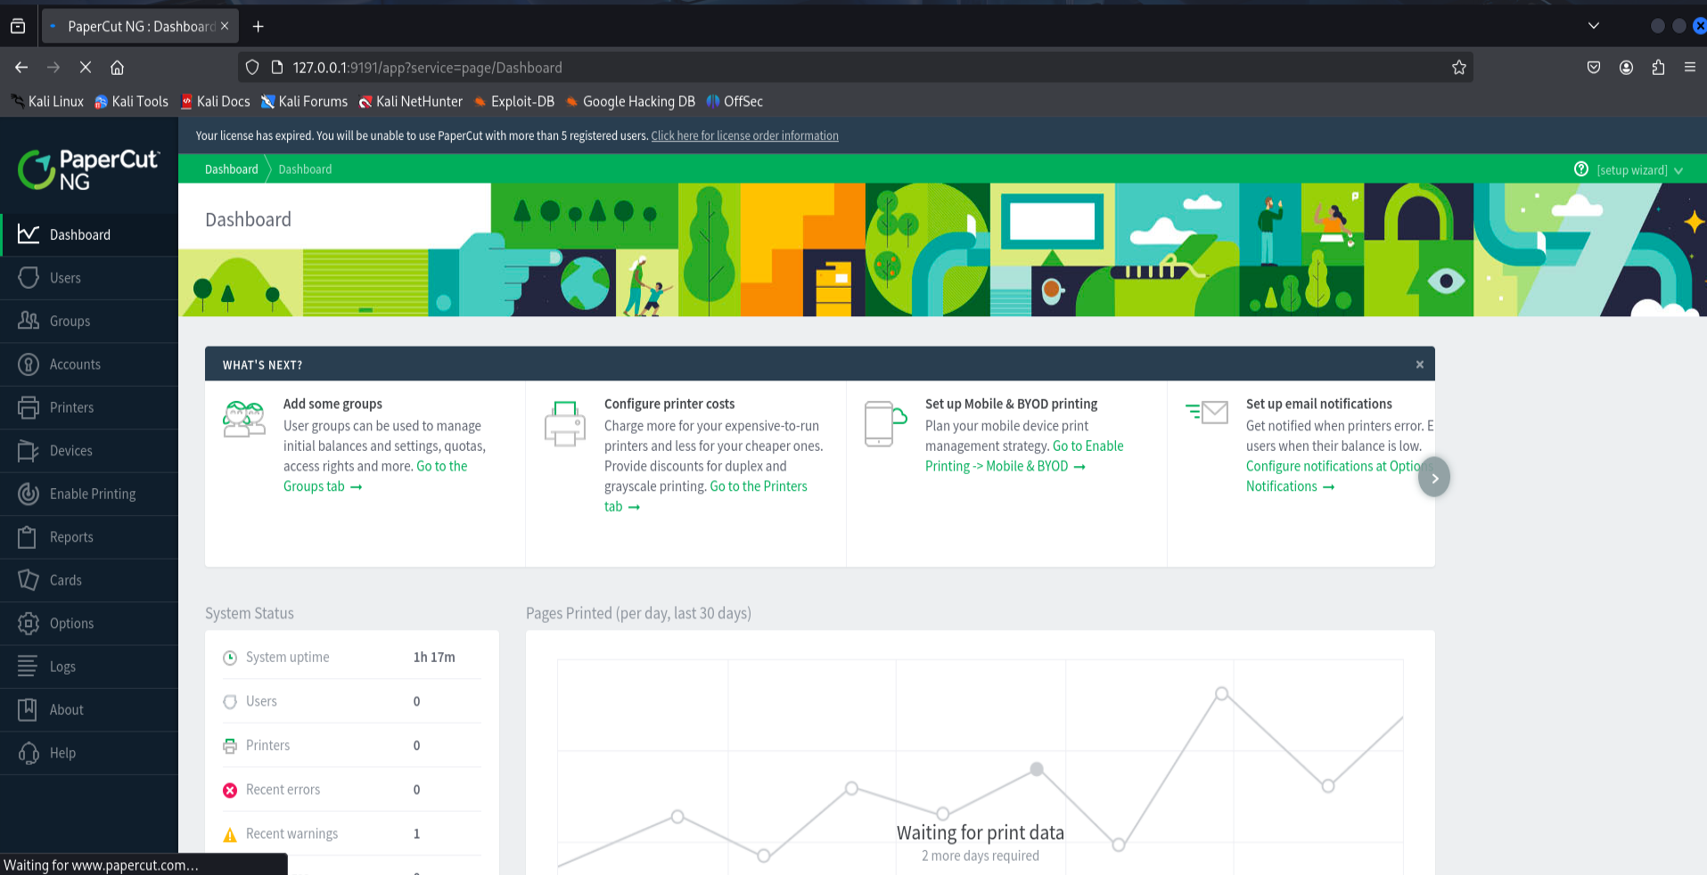Click the Users icon in sidebar
The height and width of the screenshot is (875, 1707).
click(x=29, y=278)
